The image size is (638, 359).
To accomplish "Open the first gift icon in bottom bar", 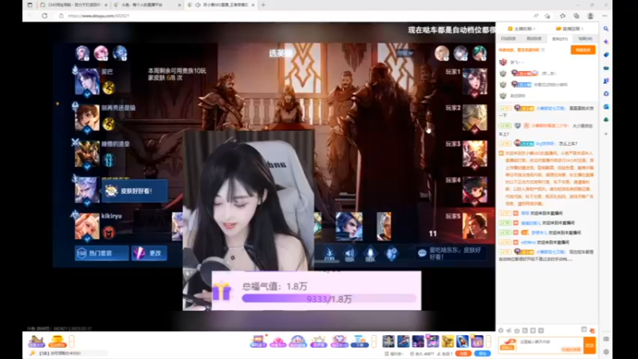I will [36, 341].
